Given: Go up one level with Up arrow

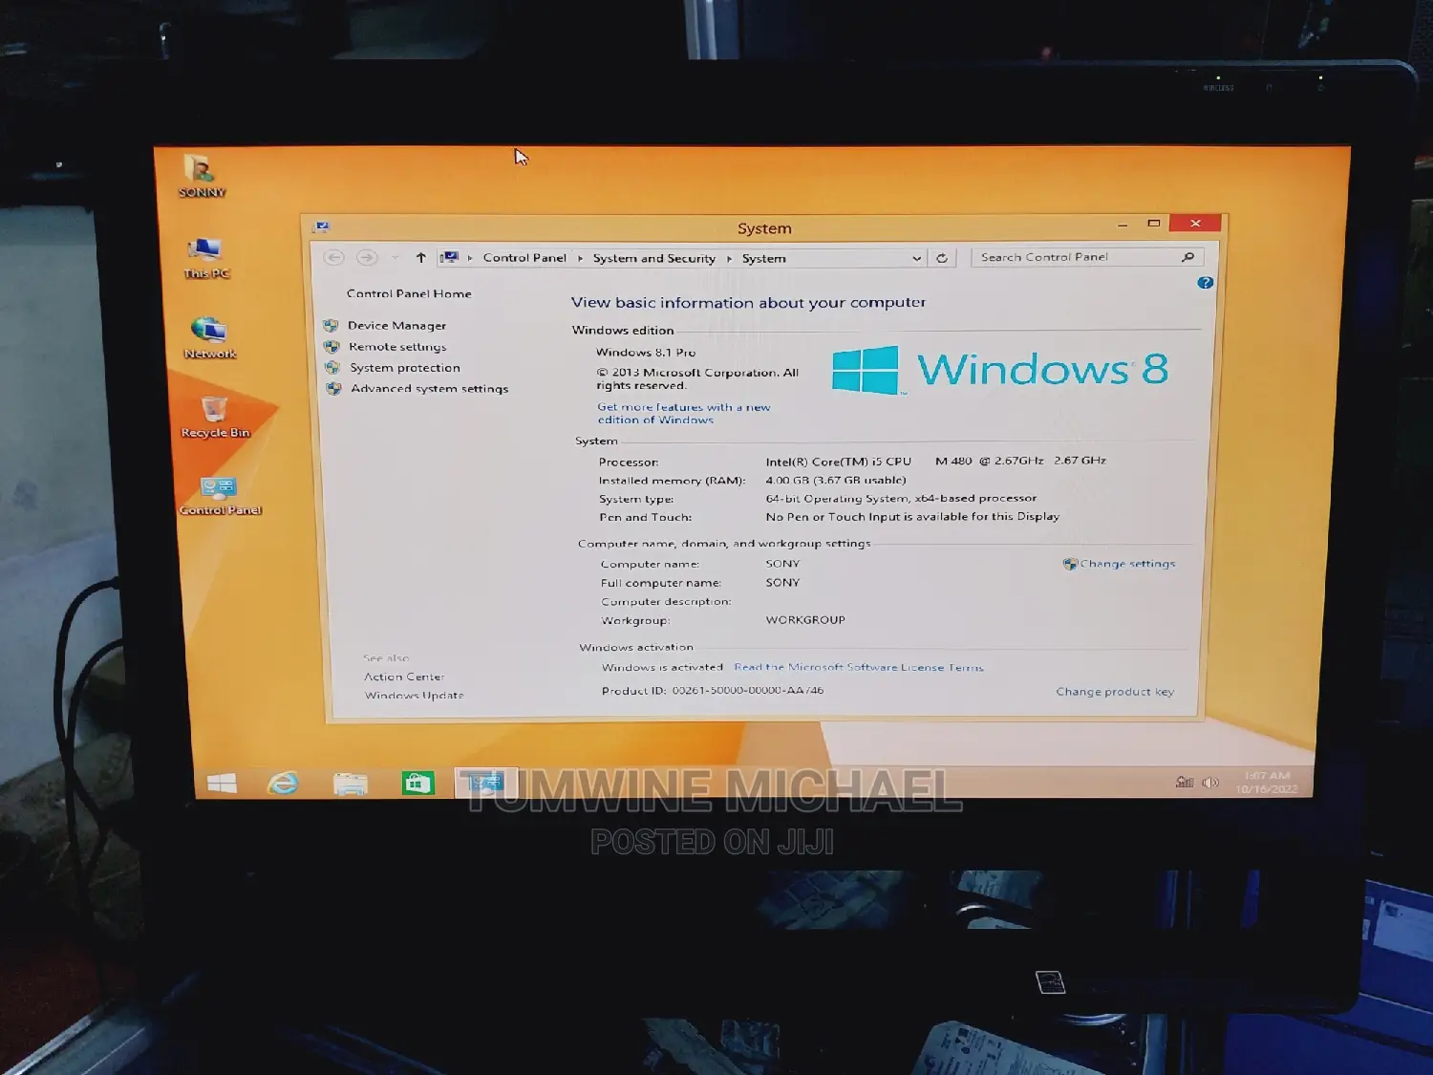Looking at the screenshot, I should 420,257.
